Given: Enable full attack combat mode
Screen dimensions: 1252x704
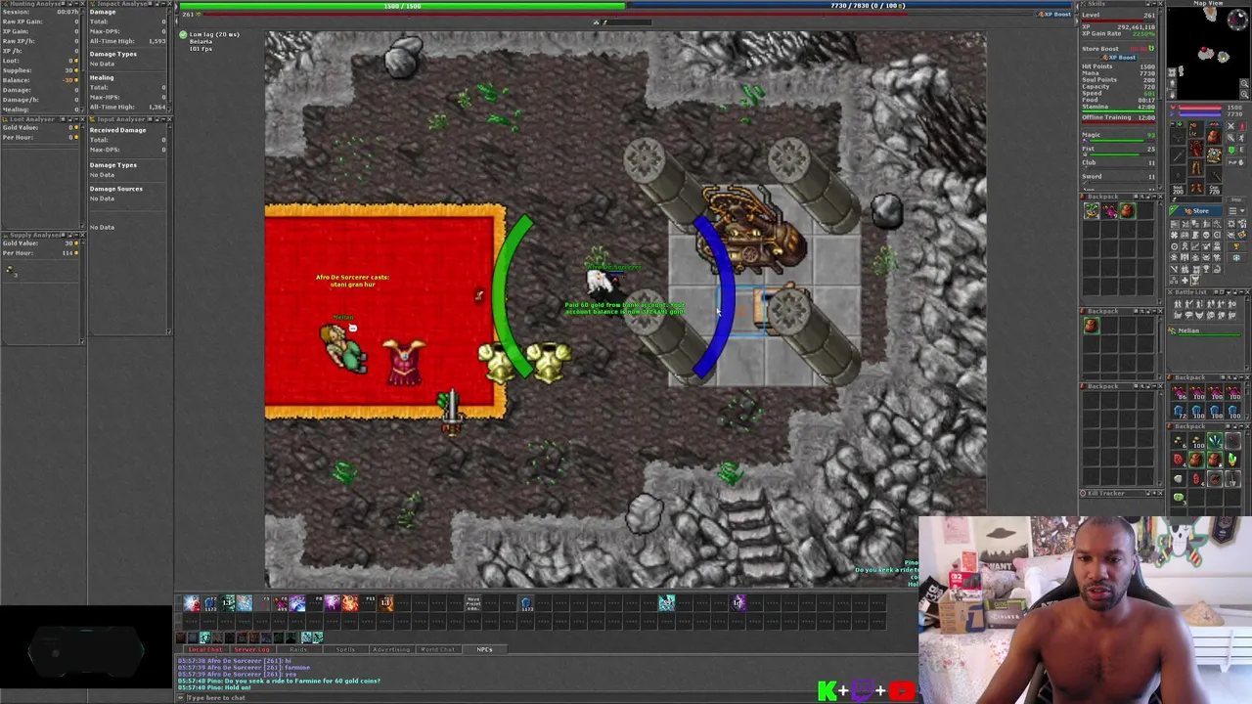Looking at the screenshot, I should 1230,126.
